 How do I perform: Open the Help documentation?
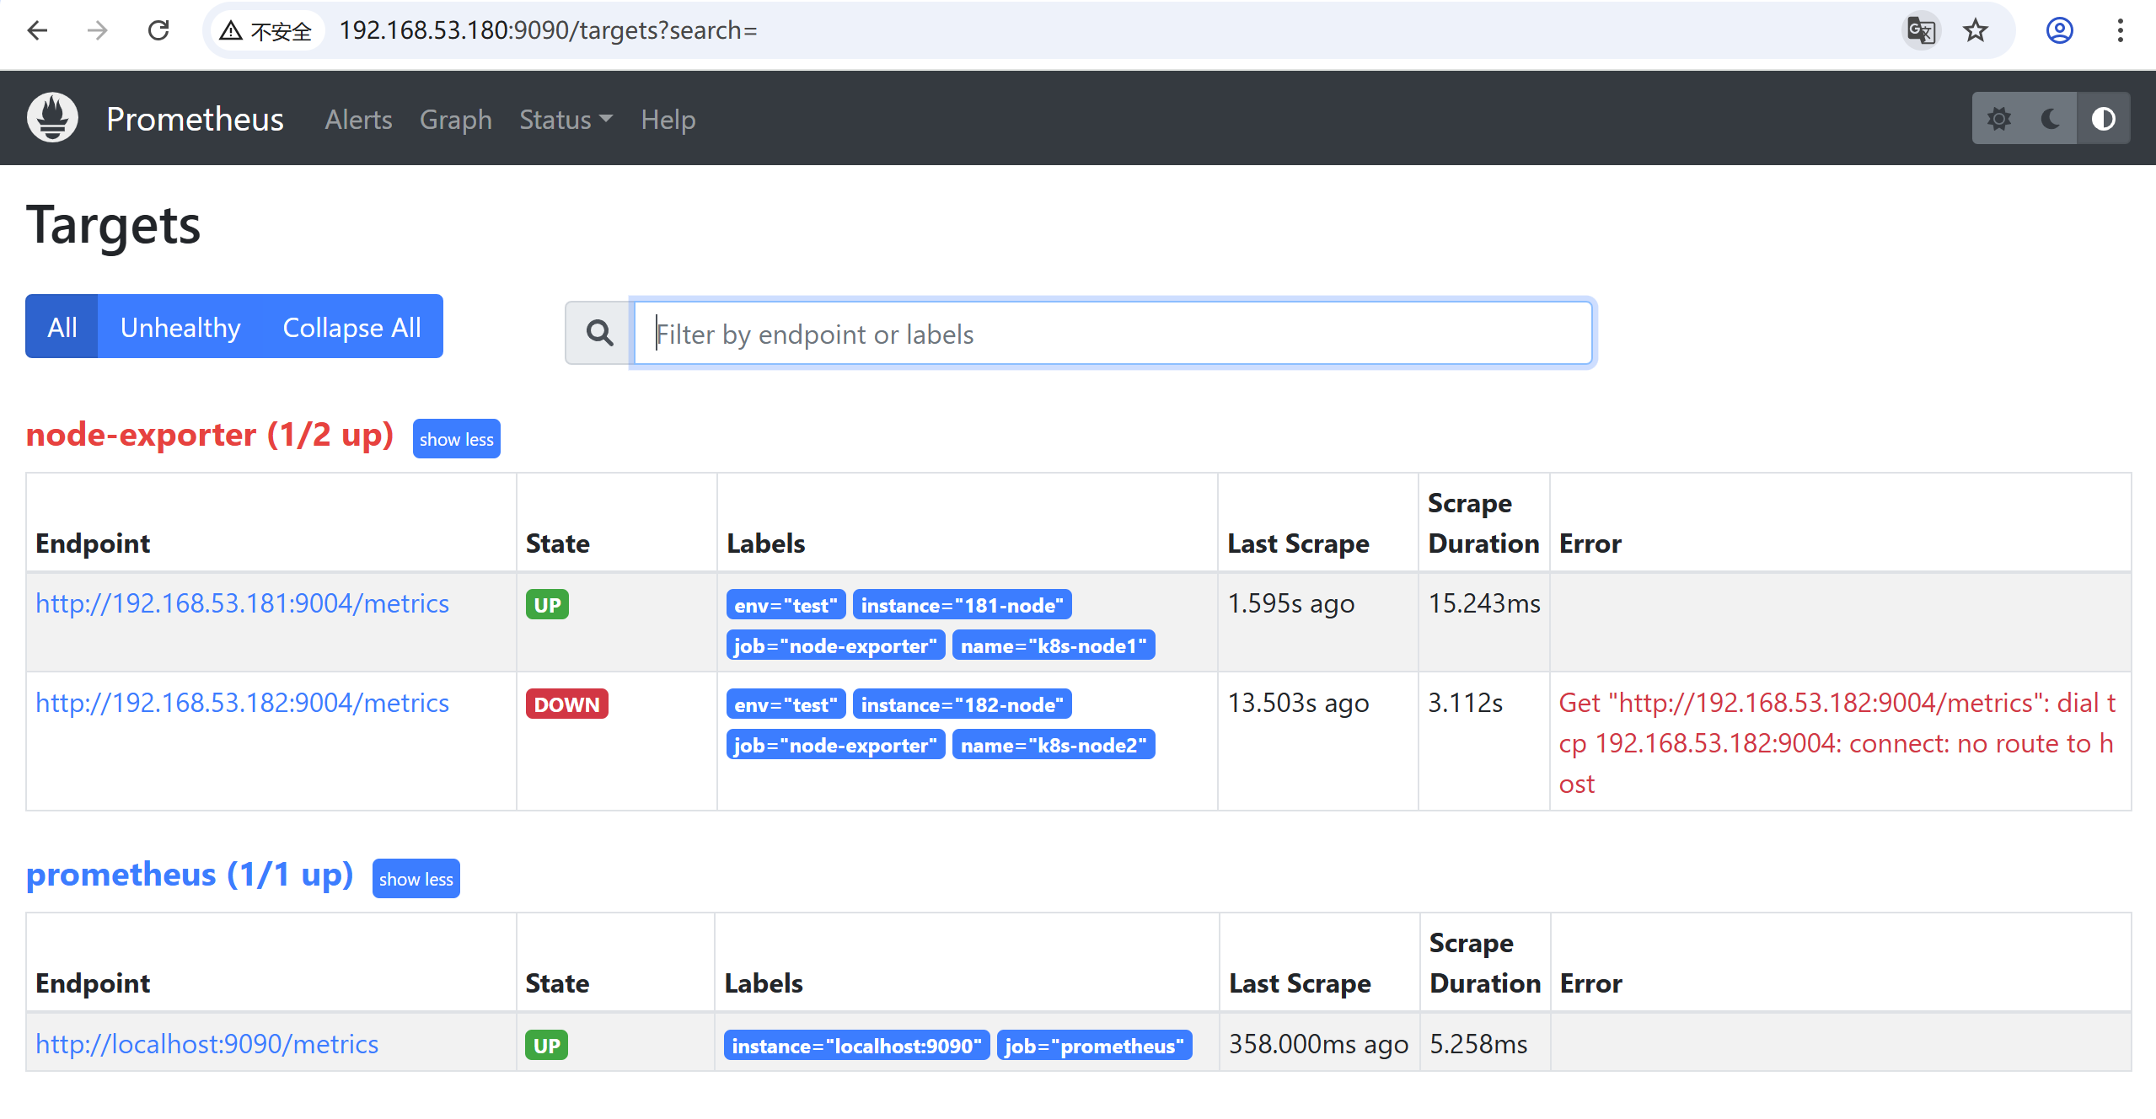click(667, 119)
